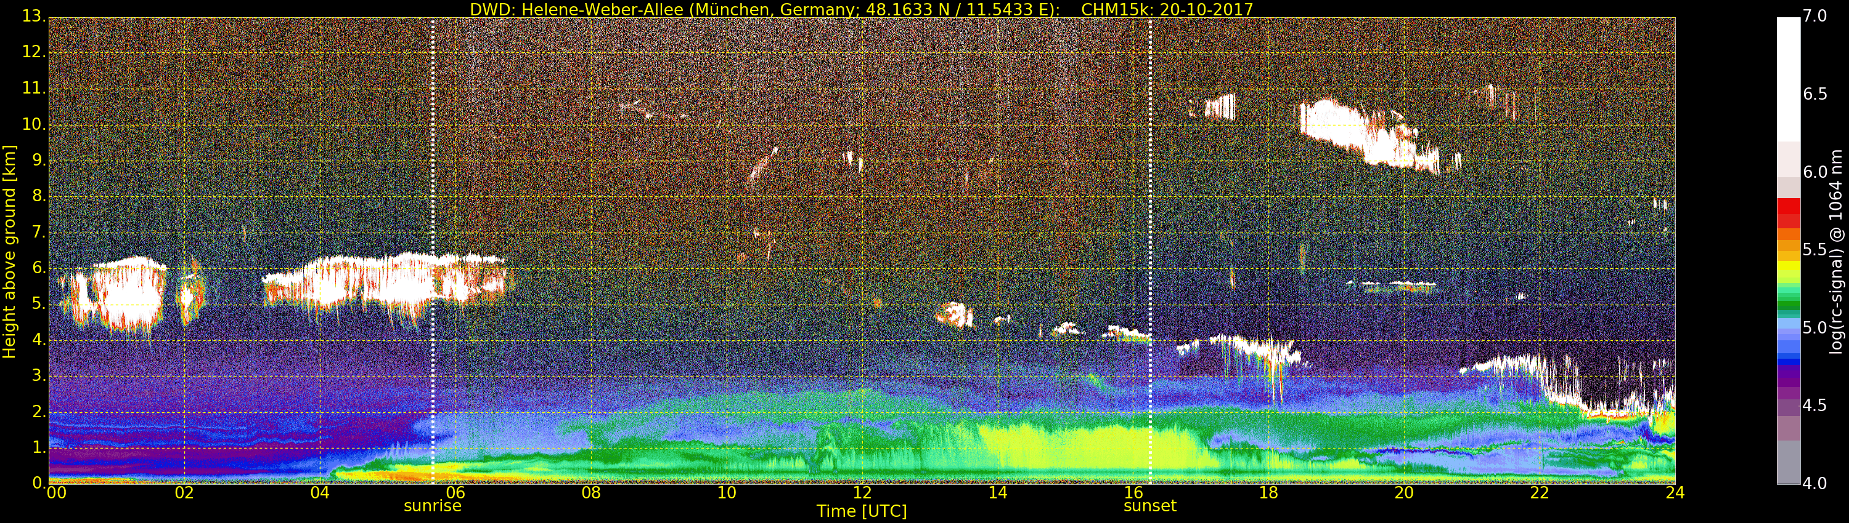Click the time axis tick '08'
The height and width of the screenshot is (523, 1849).
[x=590, y=493]
